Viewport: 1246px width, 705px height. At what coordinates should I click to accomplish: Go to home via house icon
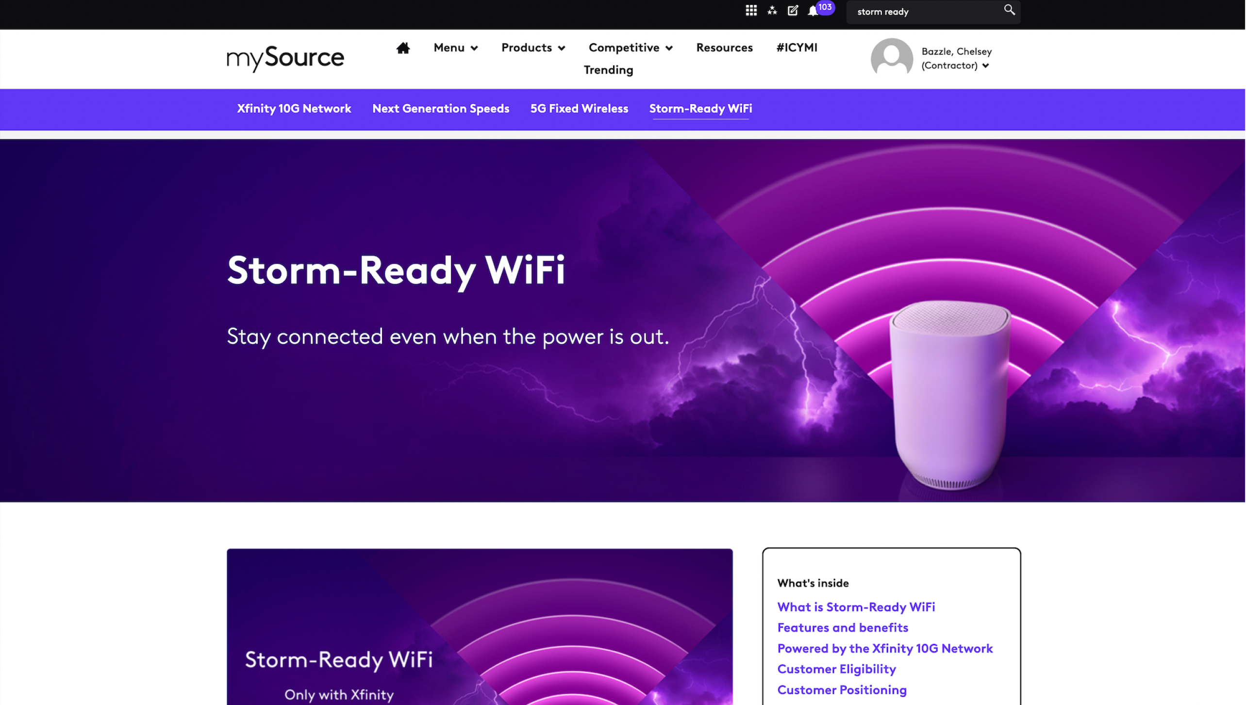pos(403,48)
